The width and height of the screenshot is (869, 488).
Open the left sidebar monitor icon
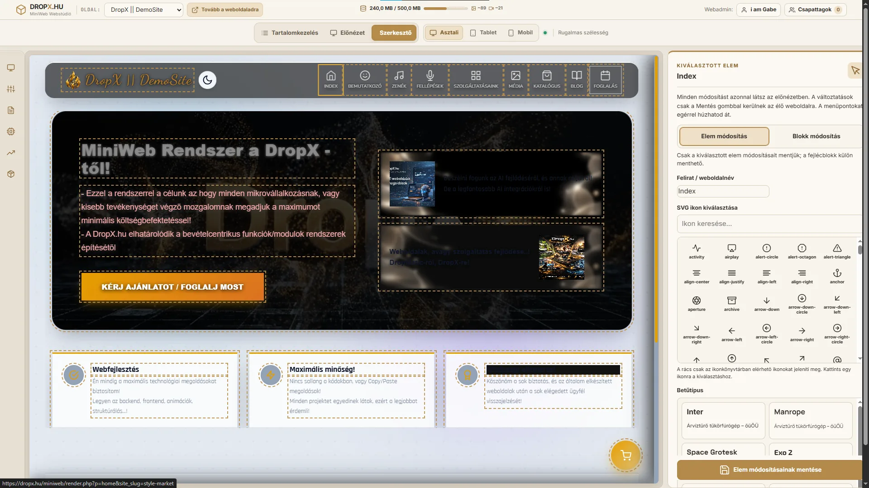click(11, 68)
